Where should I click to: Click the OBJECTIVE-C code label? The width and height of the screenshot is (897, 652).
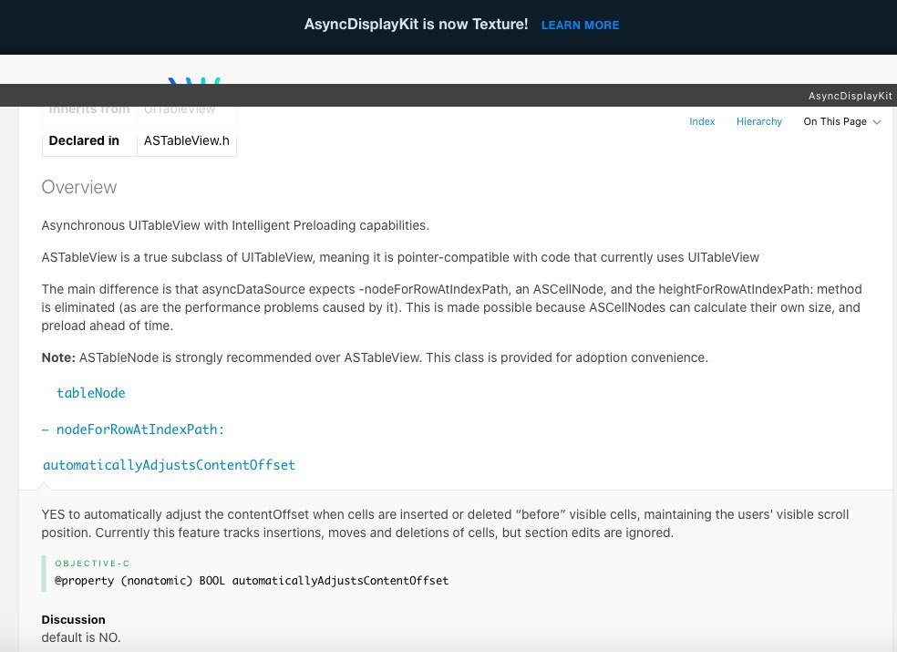pos(92,564)
